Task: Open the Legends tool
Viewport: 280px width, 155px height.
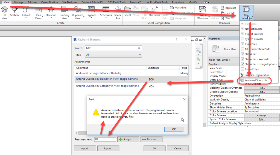Action: 91,12
